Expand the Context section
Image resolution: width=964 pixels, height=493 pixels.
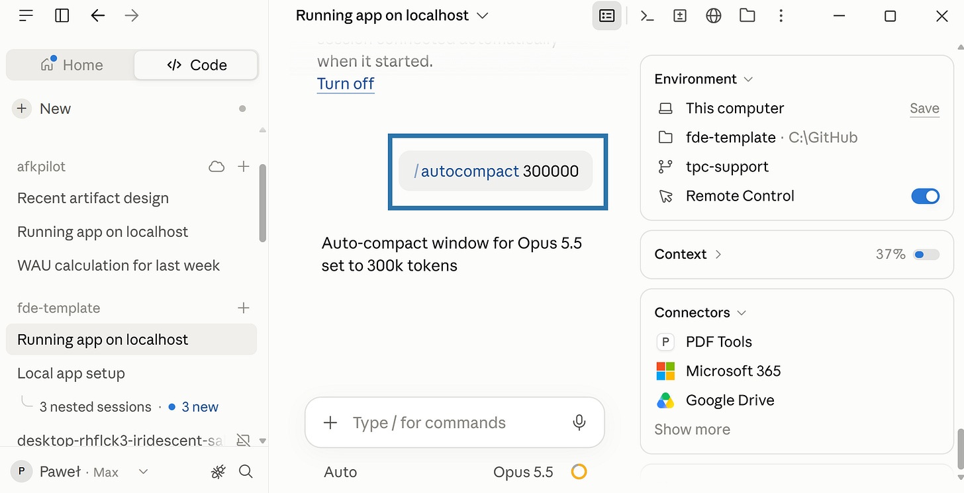coord(688,254)
